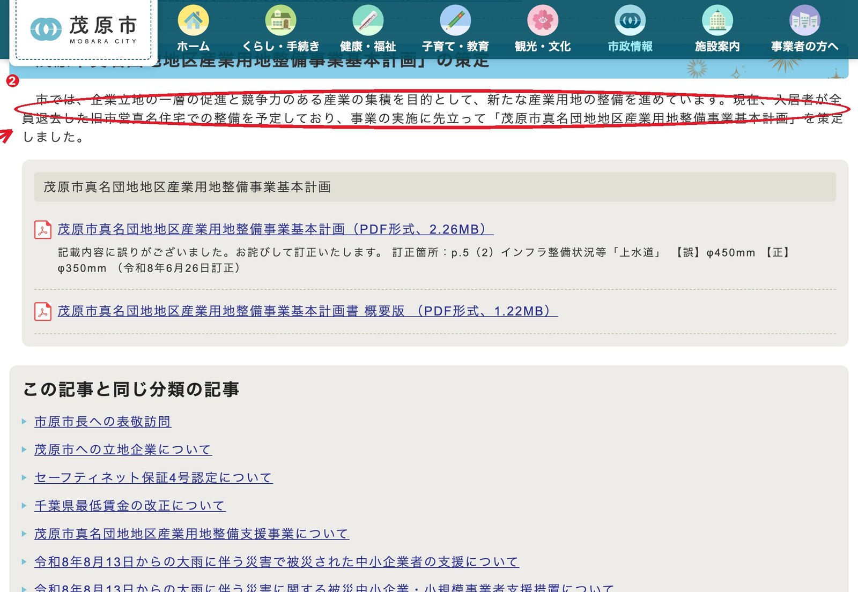Click the 子育て・教育 pencil icon
The image size is (858, 592).
tap(455, 20)
